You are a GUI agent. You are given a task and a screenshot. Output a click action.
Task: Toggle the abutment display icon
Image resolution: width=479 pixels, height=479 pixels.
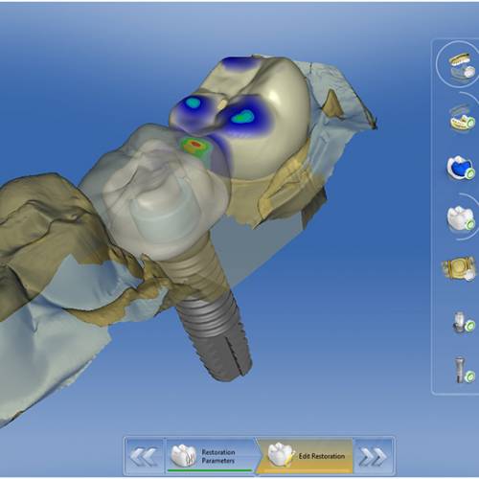point(463,323)
